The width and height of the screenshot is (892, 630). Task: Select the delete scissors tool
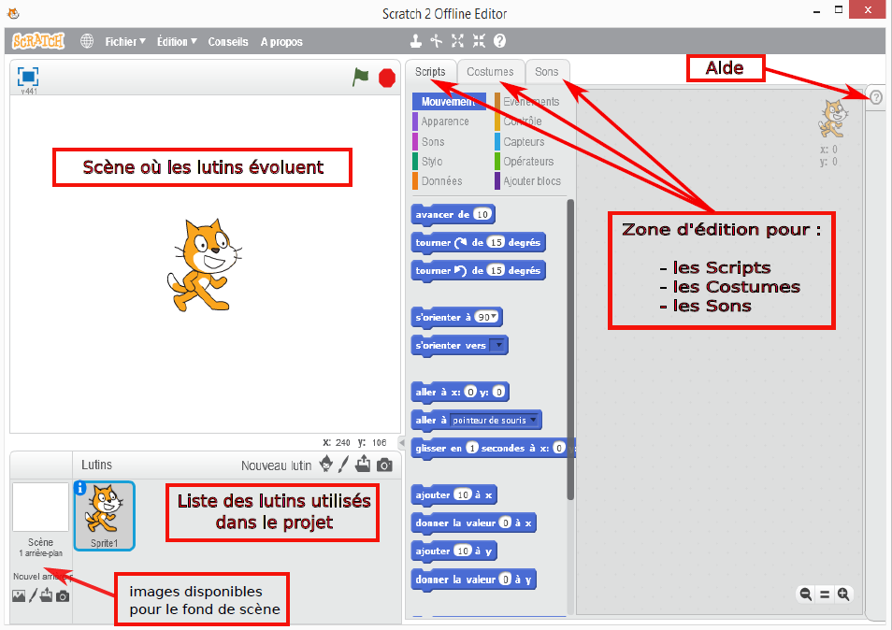tap(437, 41)
